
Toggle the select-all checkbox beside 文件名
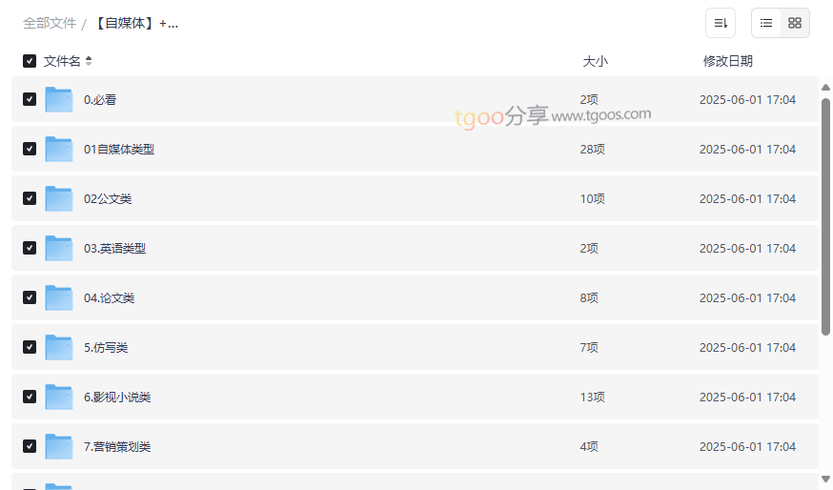pyautogui.click(x=30, y=61)
